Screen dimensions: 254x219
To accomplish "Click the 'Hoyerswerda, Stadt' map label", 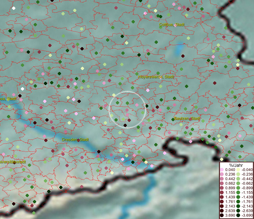I will click(x=156, y=77).
